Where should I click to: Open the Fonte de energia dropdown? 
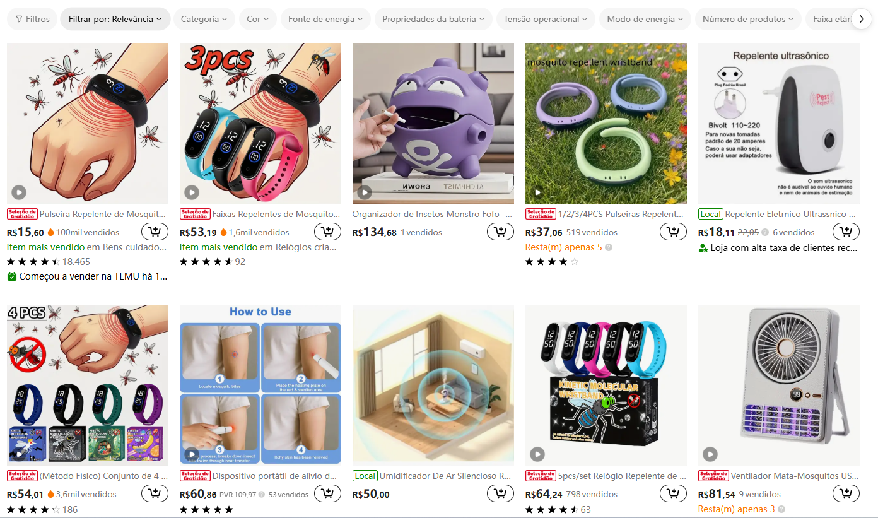326,19
